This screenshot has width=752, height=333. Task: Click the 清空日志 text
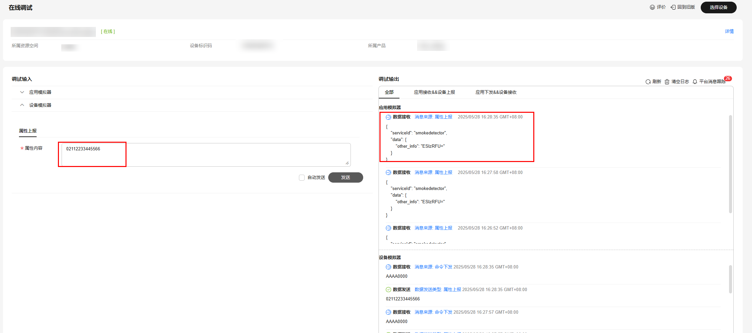click(680, 82)
